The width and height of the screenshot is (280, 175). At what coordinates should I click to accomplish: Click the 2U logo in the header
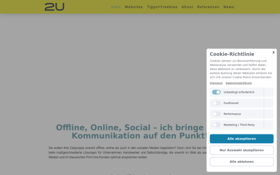(x=55, y=7)
